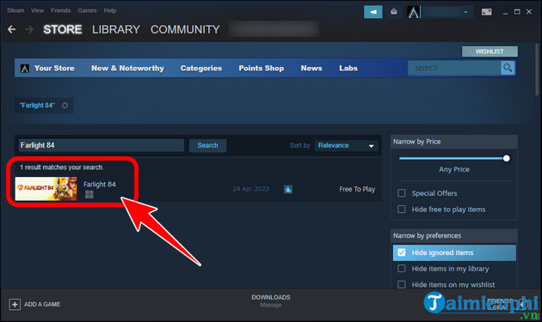Click the store search box

pyautogui.click(x=454, y=68)
